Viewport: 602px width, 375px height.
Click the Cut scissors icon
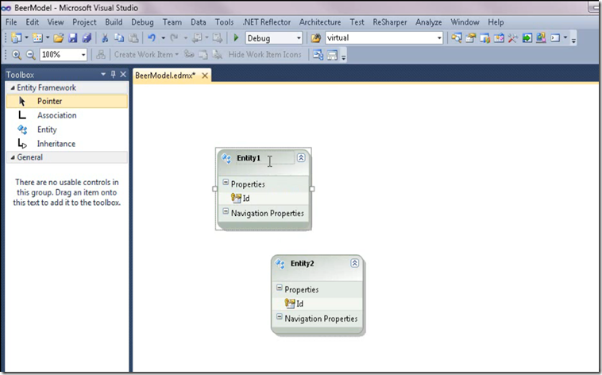105,38
